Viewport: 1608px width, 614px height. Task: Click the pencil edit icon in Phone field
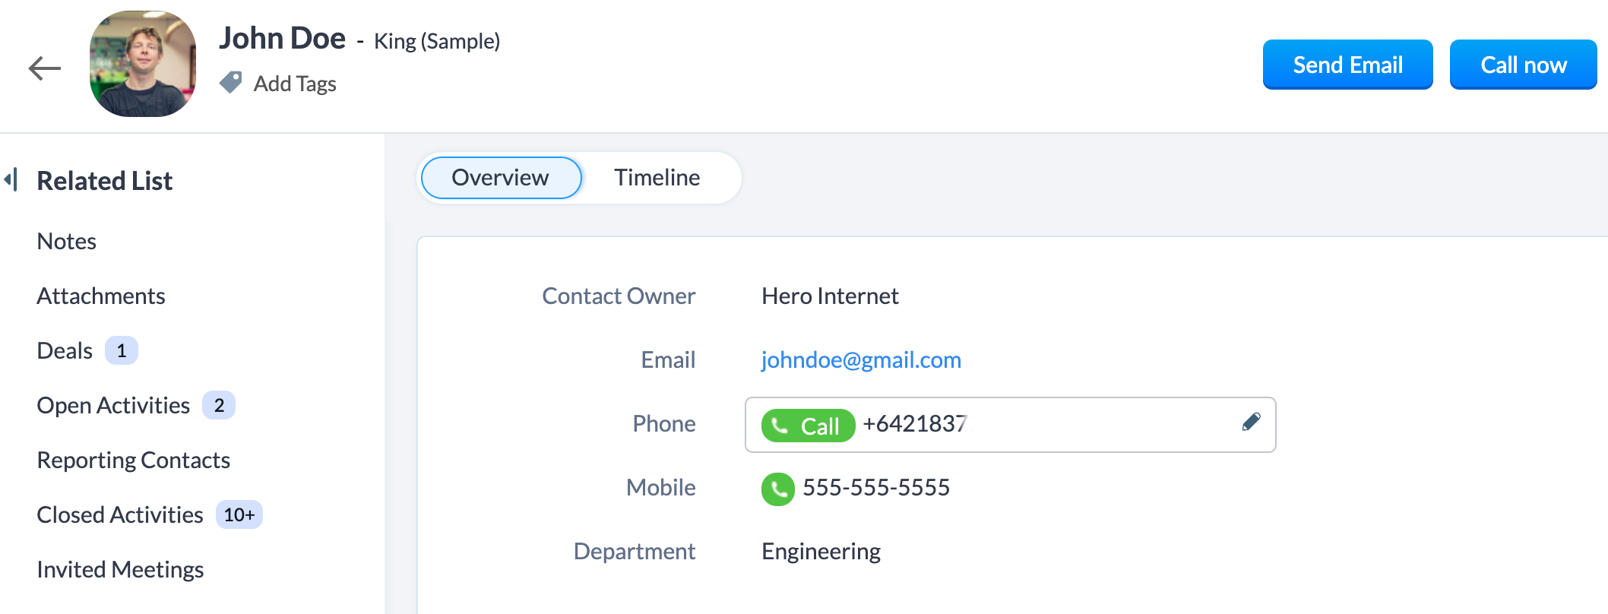(x=1251, y=422)
